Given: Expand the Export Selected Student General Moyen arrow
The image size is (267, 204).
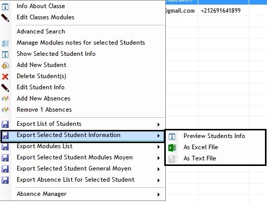Looking at the screenshot, I should tap(159, 169).
